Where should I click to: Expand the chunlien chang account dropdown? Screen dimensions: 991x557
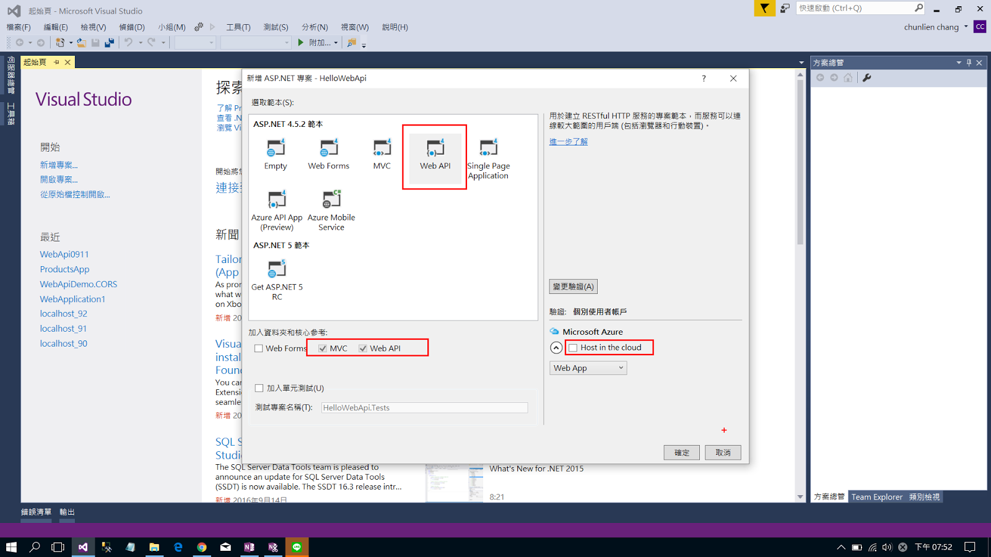click(x=966, y=27)
